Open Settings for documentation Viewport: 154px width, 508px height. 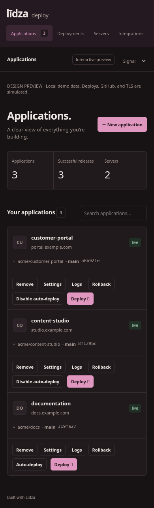(x=53, y=450)
